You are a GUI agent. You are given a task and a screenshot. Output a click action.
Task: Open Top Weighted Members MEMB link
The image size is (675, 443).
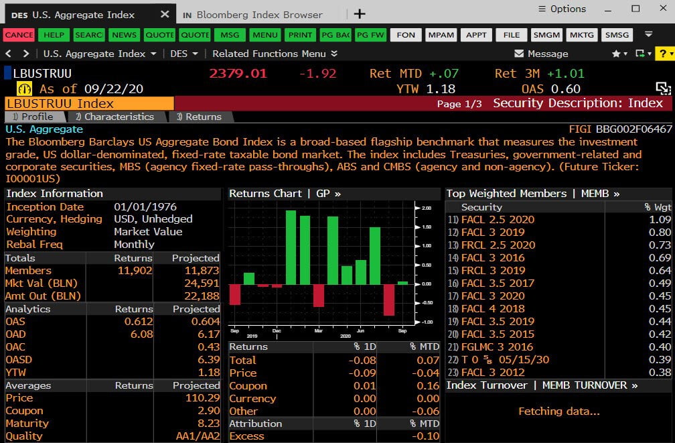pos(600,194)
